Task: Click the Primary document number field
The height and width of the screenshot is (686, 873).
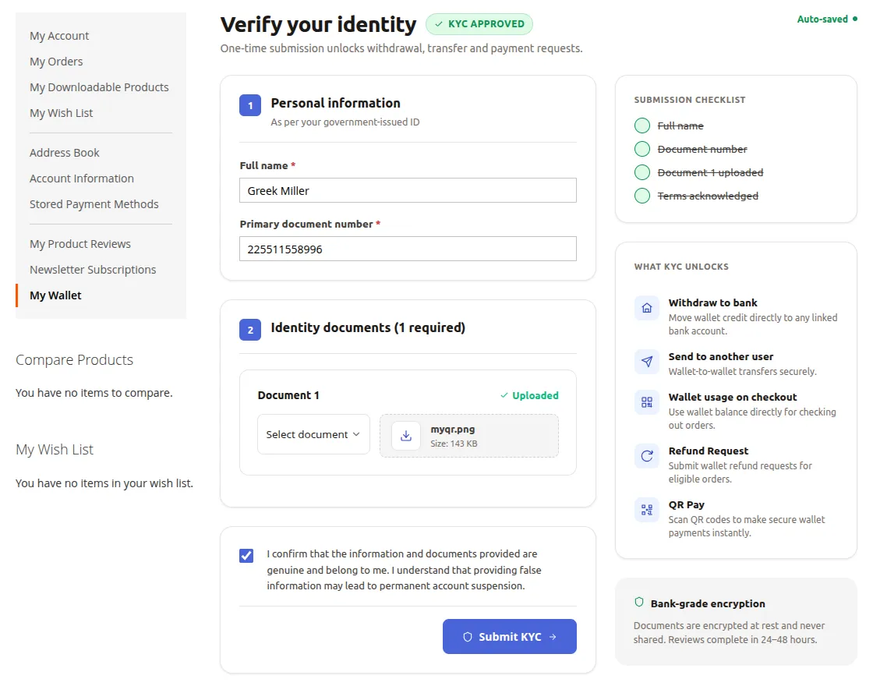Action: click(x=408, y=249)
